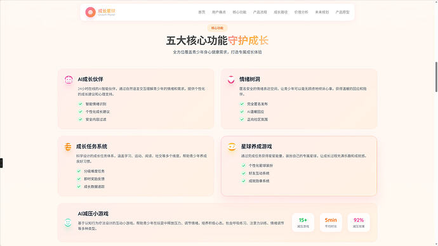Navigate to the 未来规划 section
The height and width of the screenshot is (246, 438).
(x=322, y=12)
